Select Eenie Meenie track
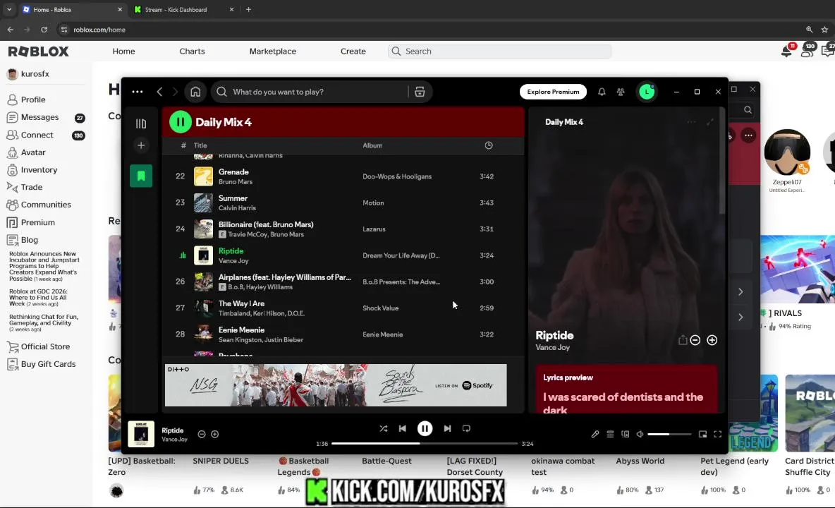The height and width of the screenshot is (508, 835). coord(343,334)
